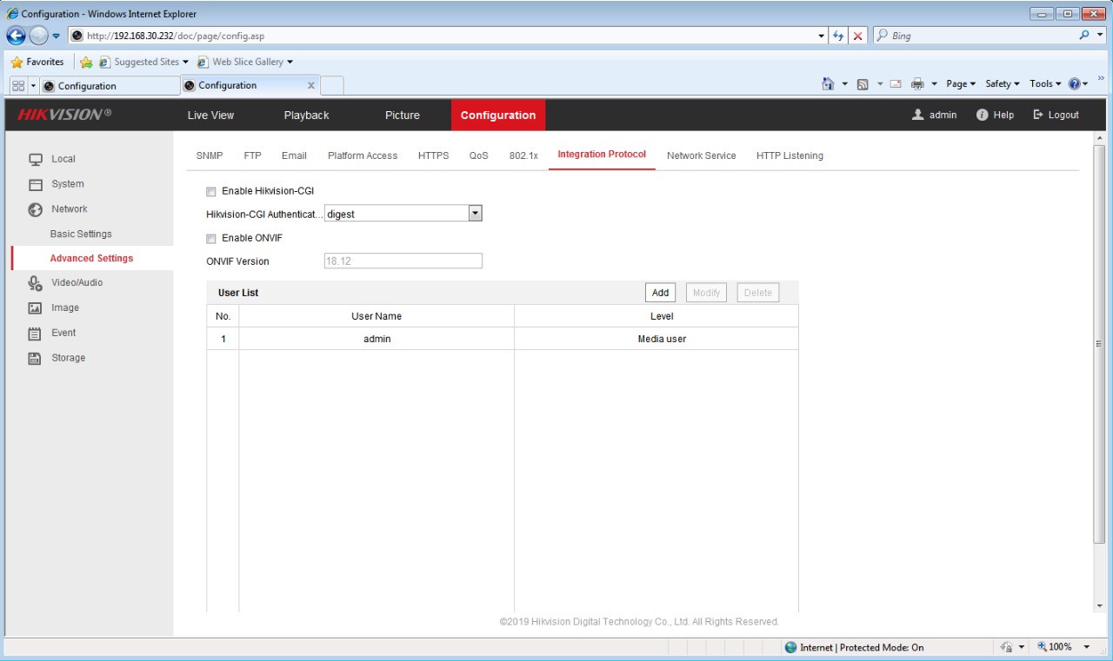Open the browser Safety menu dropdown
The height and width of the screenshot is (661, 1113).
(1002, 84)
